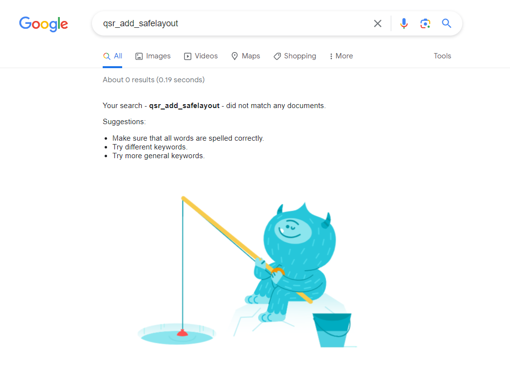Click the bold qsr_add_safelayout query text

(184, 106)
